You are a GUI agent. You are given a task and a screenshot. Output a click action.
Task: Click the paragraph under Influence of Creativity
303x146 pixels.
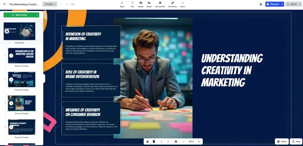[x=91, y=126]
